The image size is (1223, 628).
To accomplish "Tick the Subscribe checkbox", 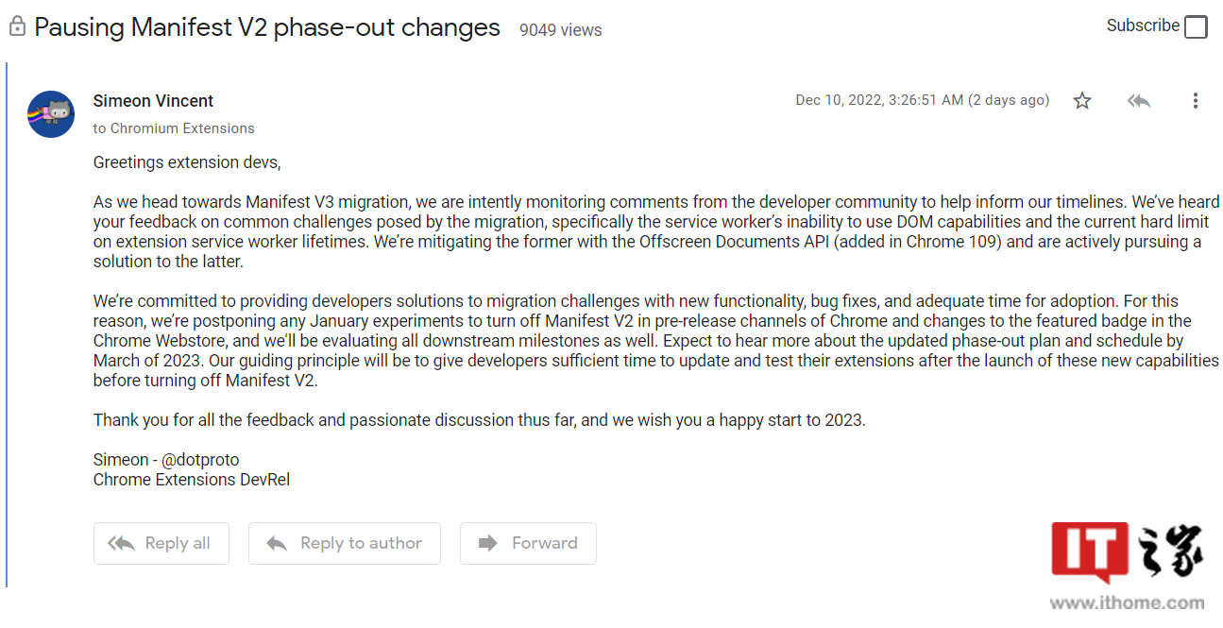I will click(1196, 26).
